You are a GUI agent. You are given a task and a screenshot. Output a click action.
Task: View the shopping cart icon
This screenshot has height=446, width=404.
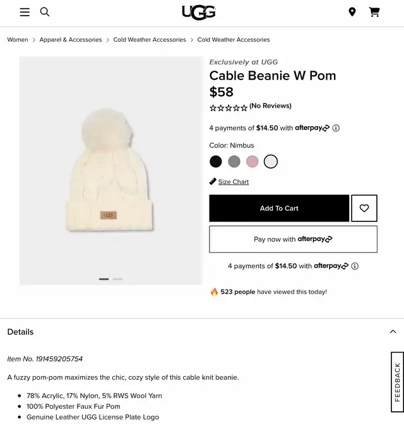tap(374, 12)
